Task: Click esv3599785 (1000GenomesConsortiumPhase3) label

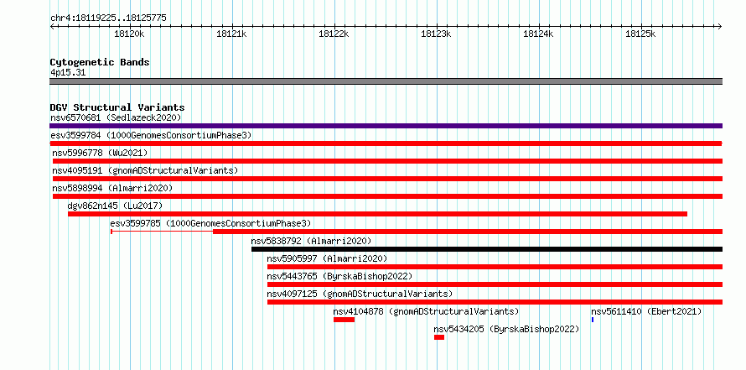Action: 210,223
